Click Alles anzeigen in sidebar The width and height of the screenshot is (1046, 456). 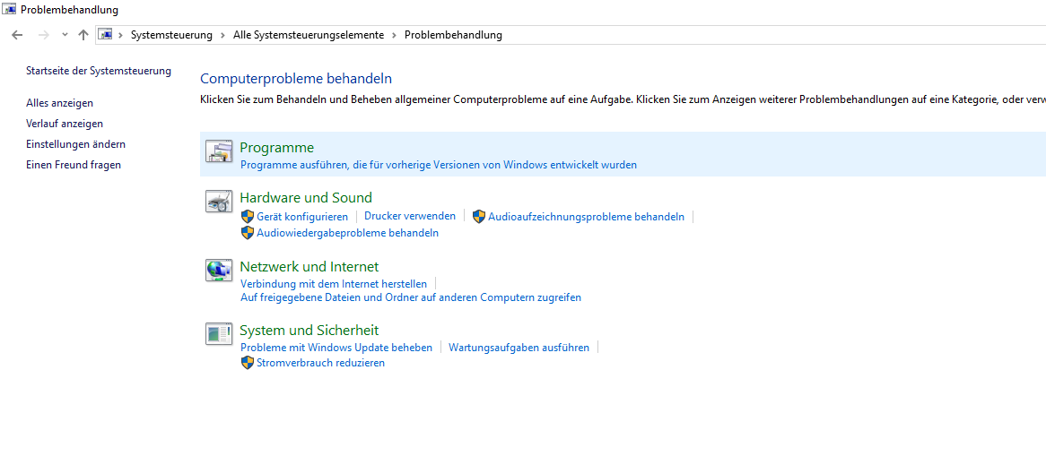[x=59, y=103]
